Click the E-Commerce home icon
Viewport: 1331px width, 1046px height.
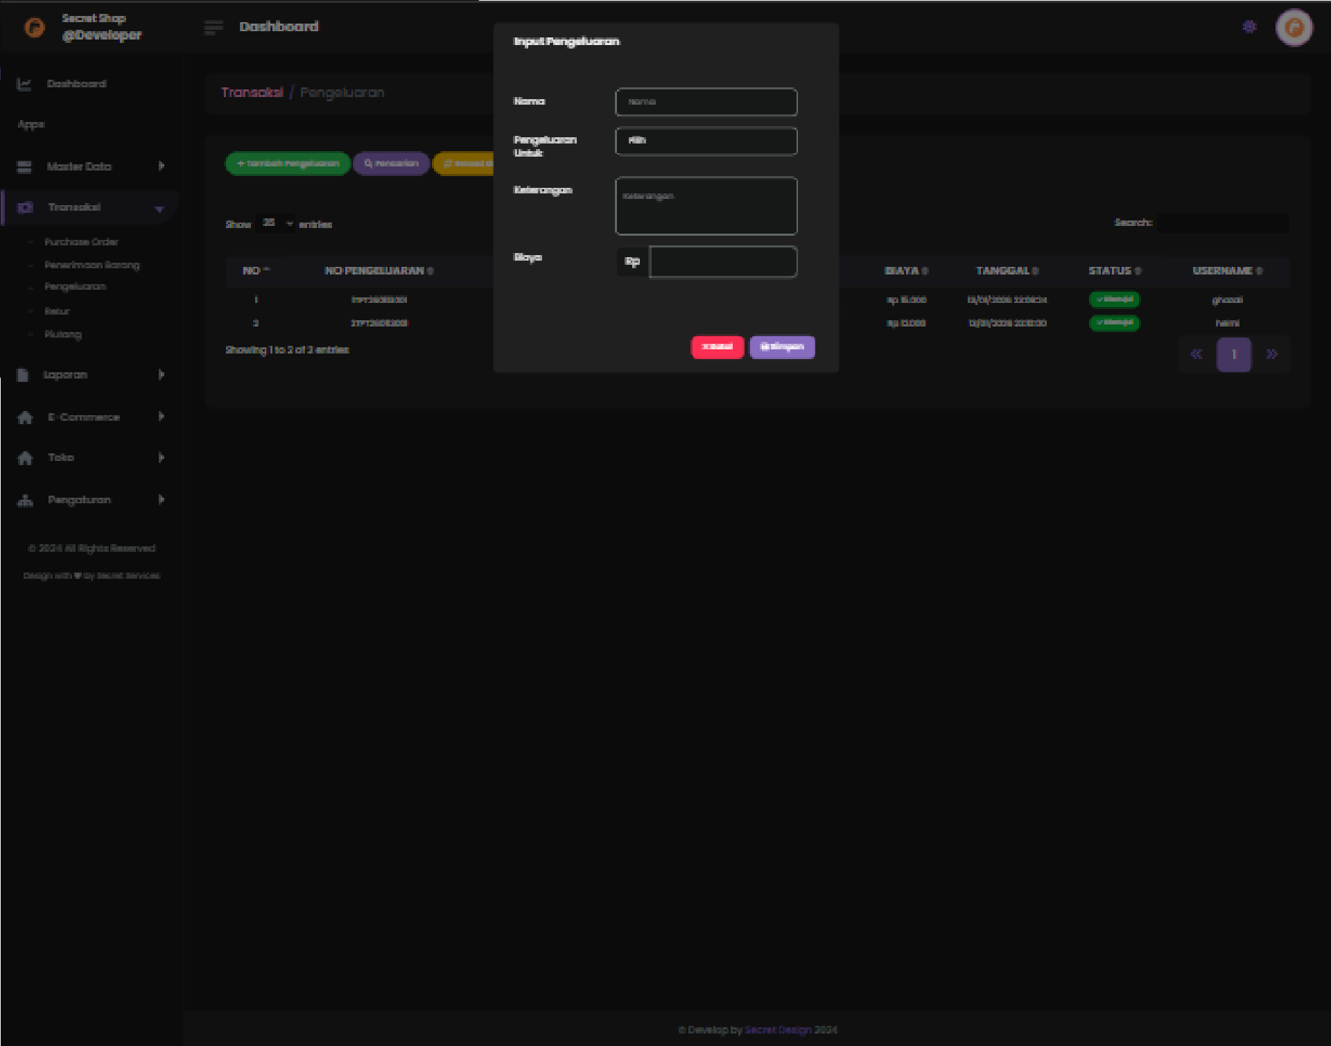click(25, 417)
